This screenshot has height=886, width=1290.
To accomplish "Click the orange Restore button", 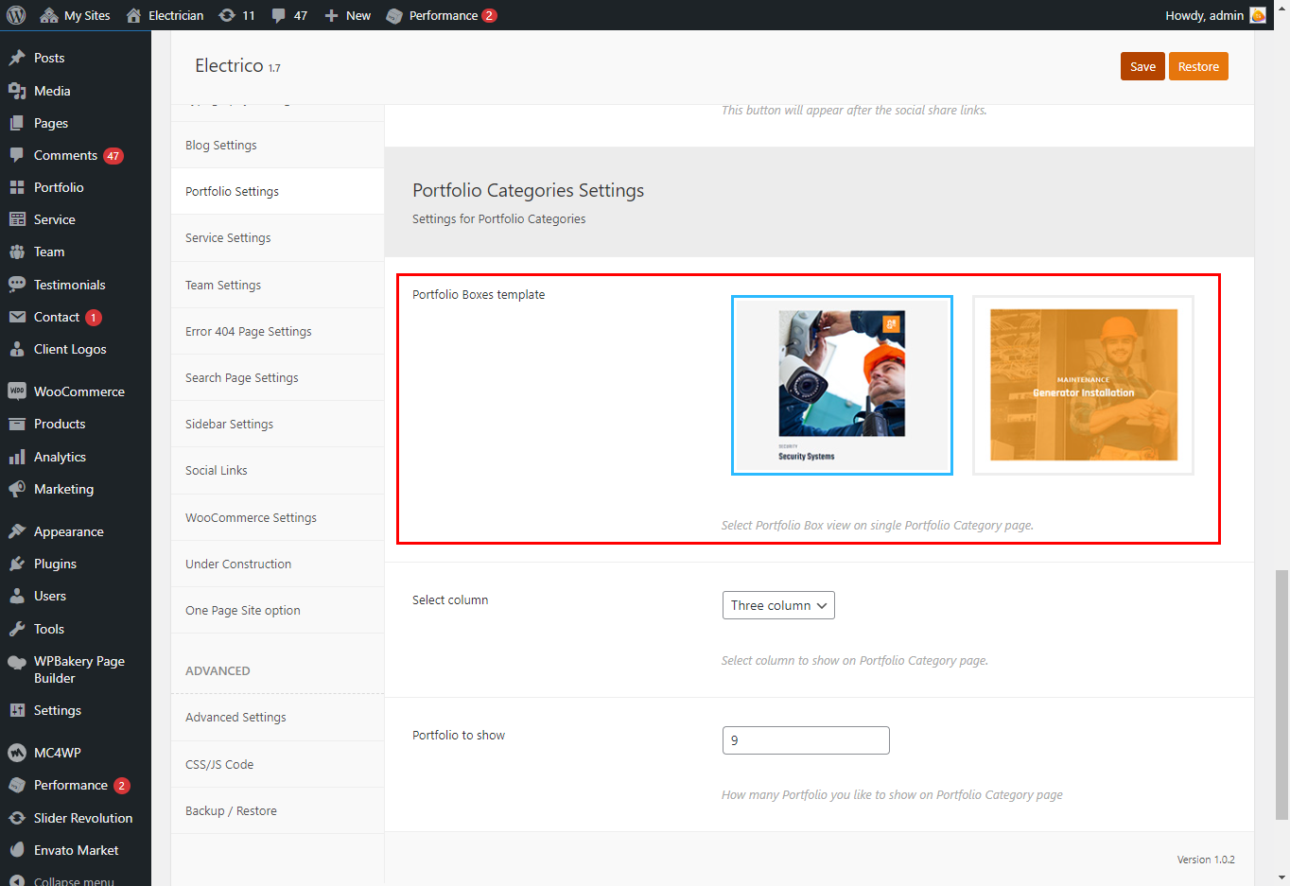I will (x=1198, y=67).
